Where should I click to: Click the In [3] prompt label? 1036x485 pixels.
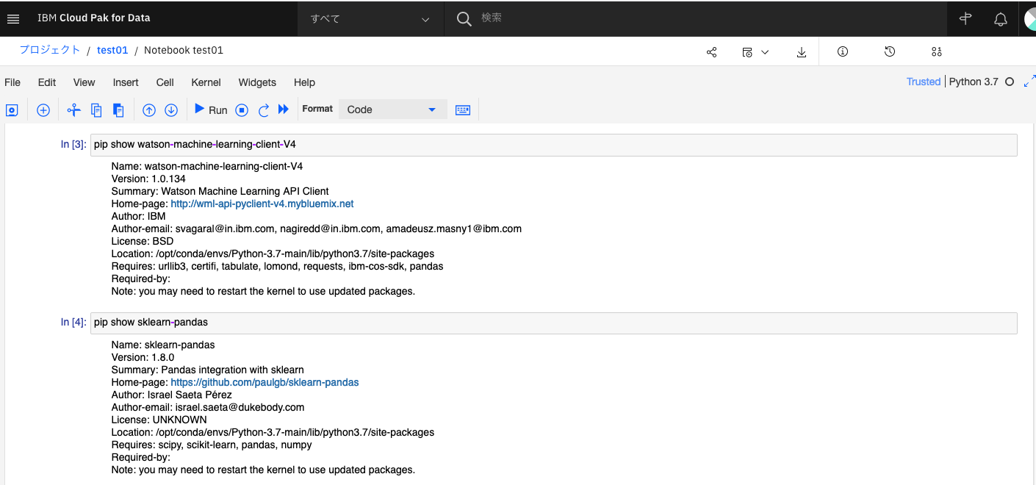[73, 145]
